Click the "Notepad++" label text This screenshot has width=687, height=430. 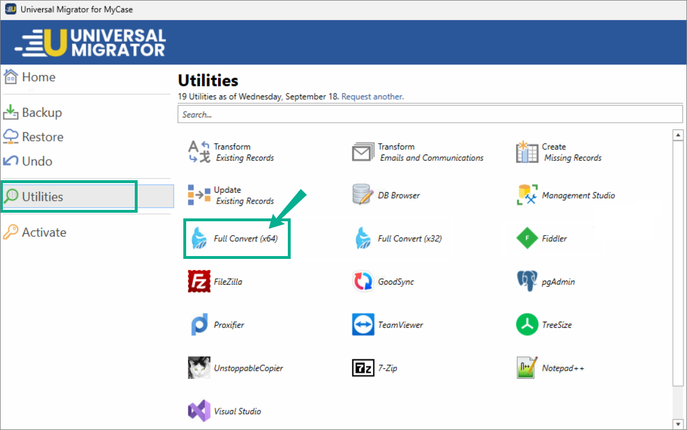click(x=563, y=368)
